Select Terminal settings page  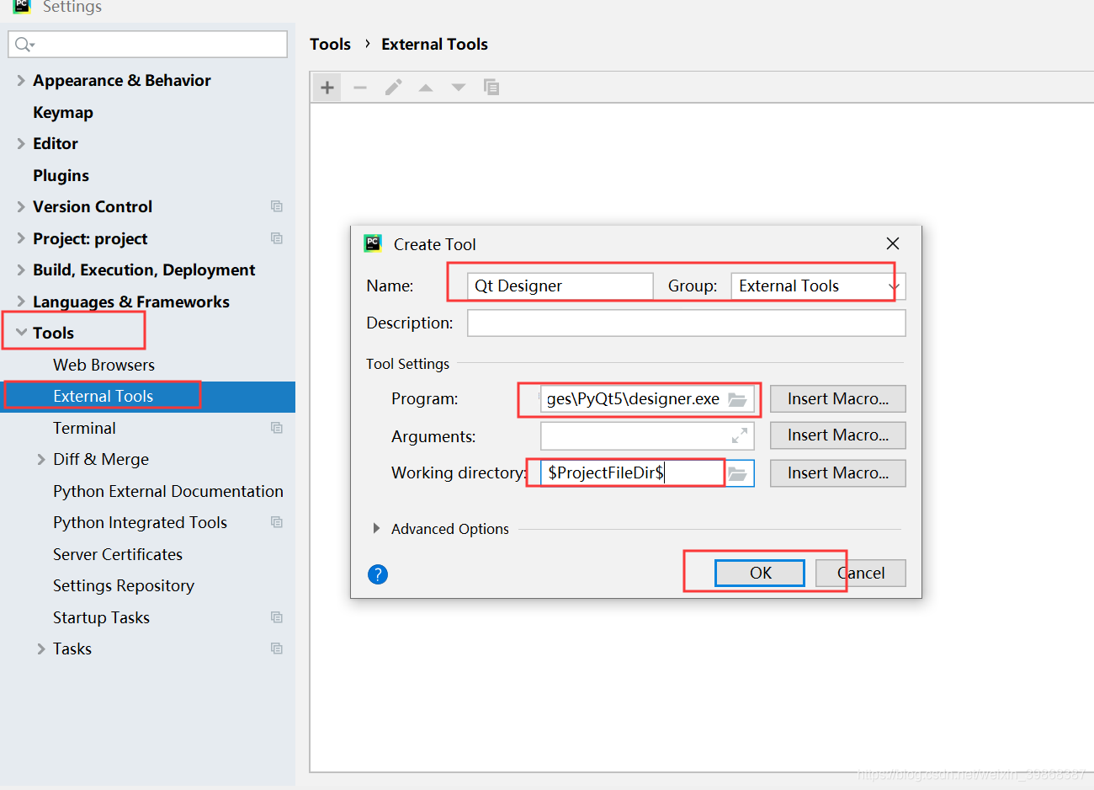(x=84, y=428)
